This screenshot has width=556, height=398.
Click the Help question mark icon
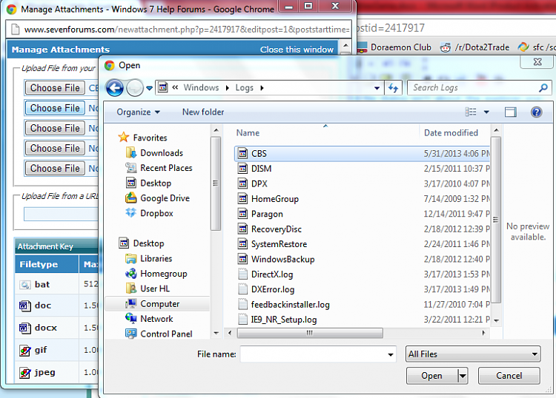tap(536, 112)
